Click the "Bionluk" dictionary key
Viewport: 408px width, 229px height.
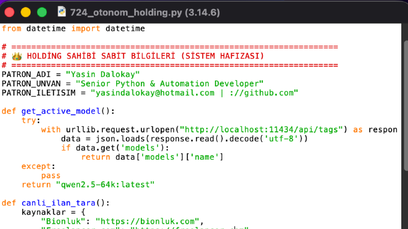[x=63, y=221]
